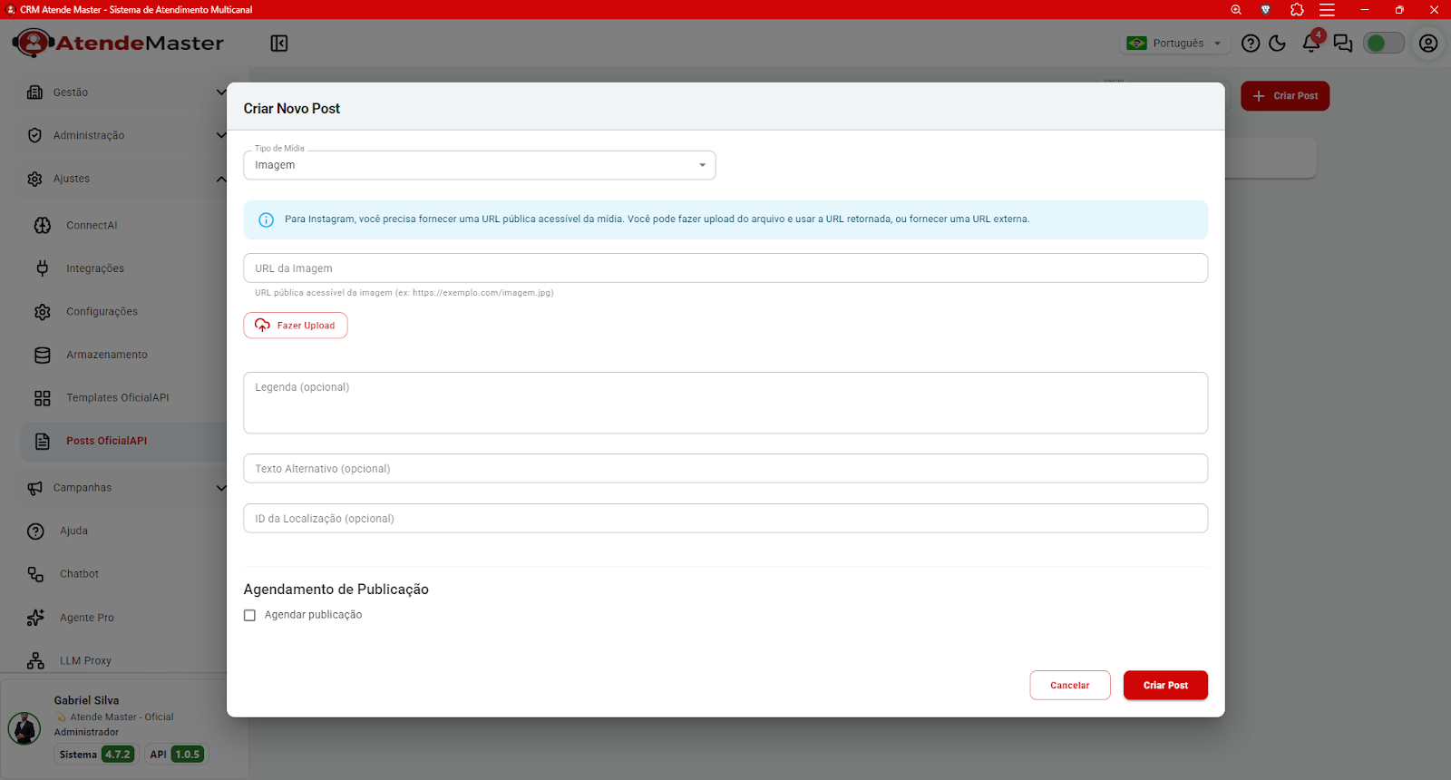Check the Agendar publicação checkbox
Image resolution: width=1451 pixels, height=780 pixels.
(249, 615)
